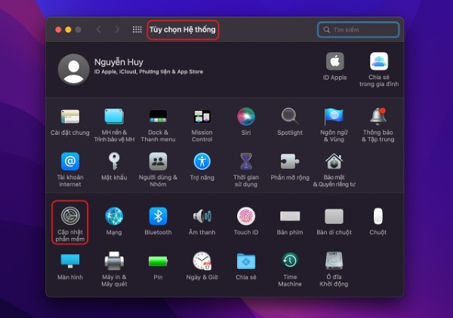Open Touch ID preferences

(x=246, y=218)
